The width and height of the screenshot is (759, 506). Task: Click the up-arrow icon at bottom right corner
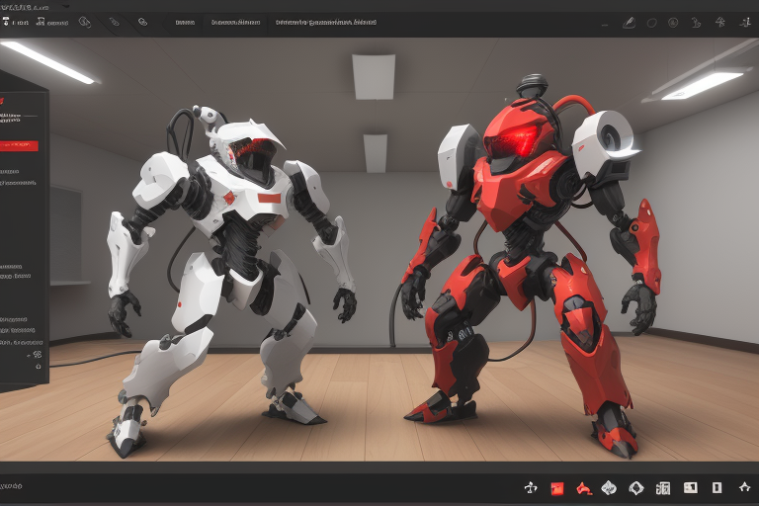click(744, 487)
